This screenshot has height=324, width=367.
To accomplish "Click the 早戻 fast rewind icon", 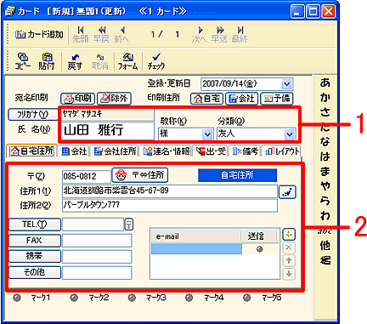I will 101,35.
